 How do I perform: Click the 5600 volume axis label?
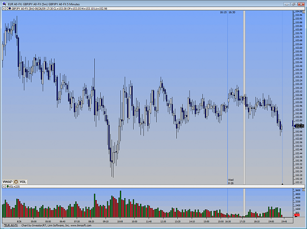point(298,190)
